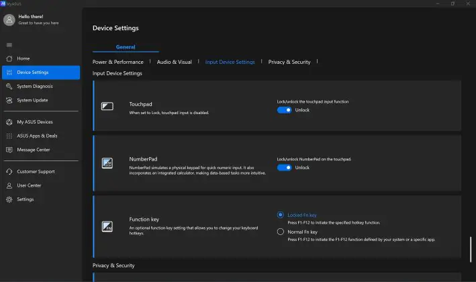This screenshot has height=282, width=476.
Task: Click the vertical scrollbar thumb
Action: click(x=471, y=250)
